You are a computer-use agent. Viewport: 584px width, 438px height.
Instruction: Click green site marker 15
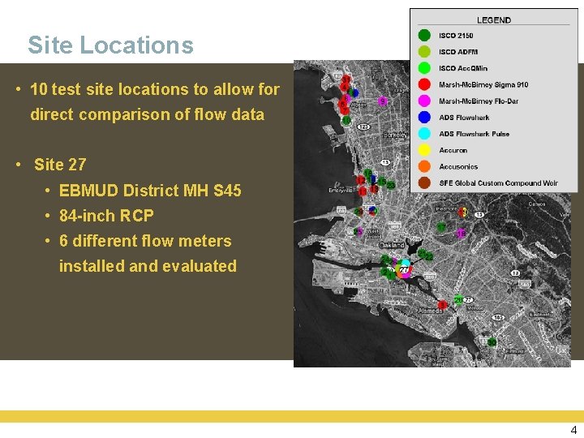[x=382, y=182]
